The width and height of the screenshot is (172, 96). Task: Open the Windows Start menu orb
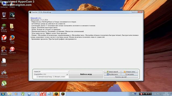tap(3, 94)
